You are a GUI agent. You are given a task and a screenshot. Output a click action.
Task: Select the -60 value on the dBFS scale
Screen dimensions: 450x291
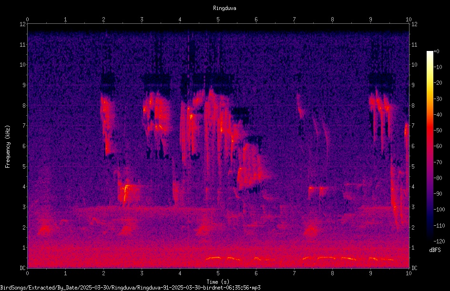tap(438, 146)
